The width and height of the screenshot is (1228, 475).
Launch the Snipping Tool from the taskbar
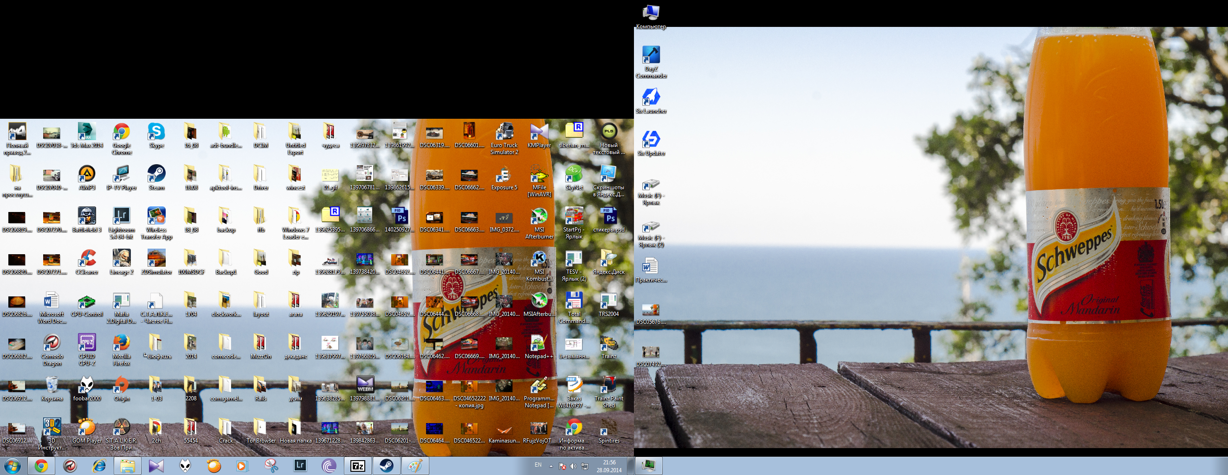pos(271,466)
